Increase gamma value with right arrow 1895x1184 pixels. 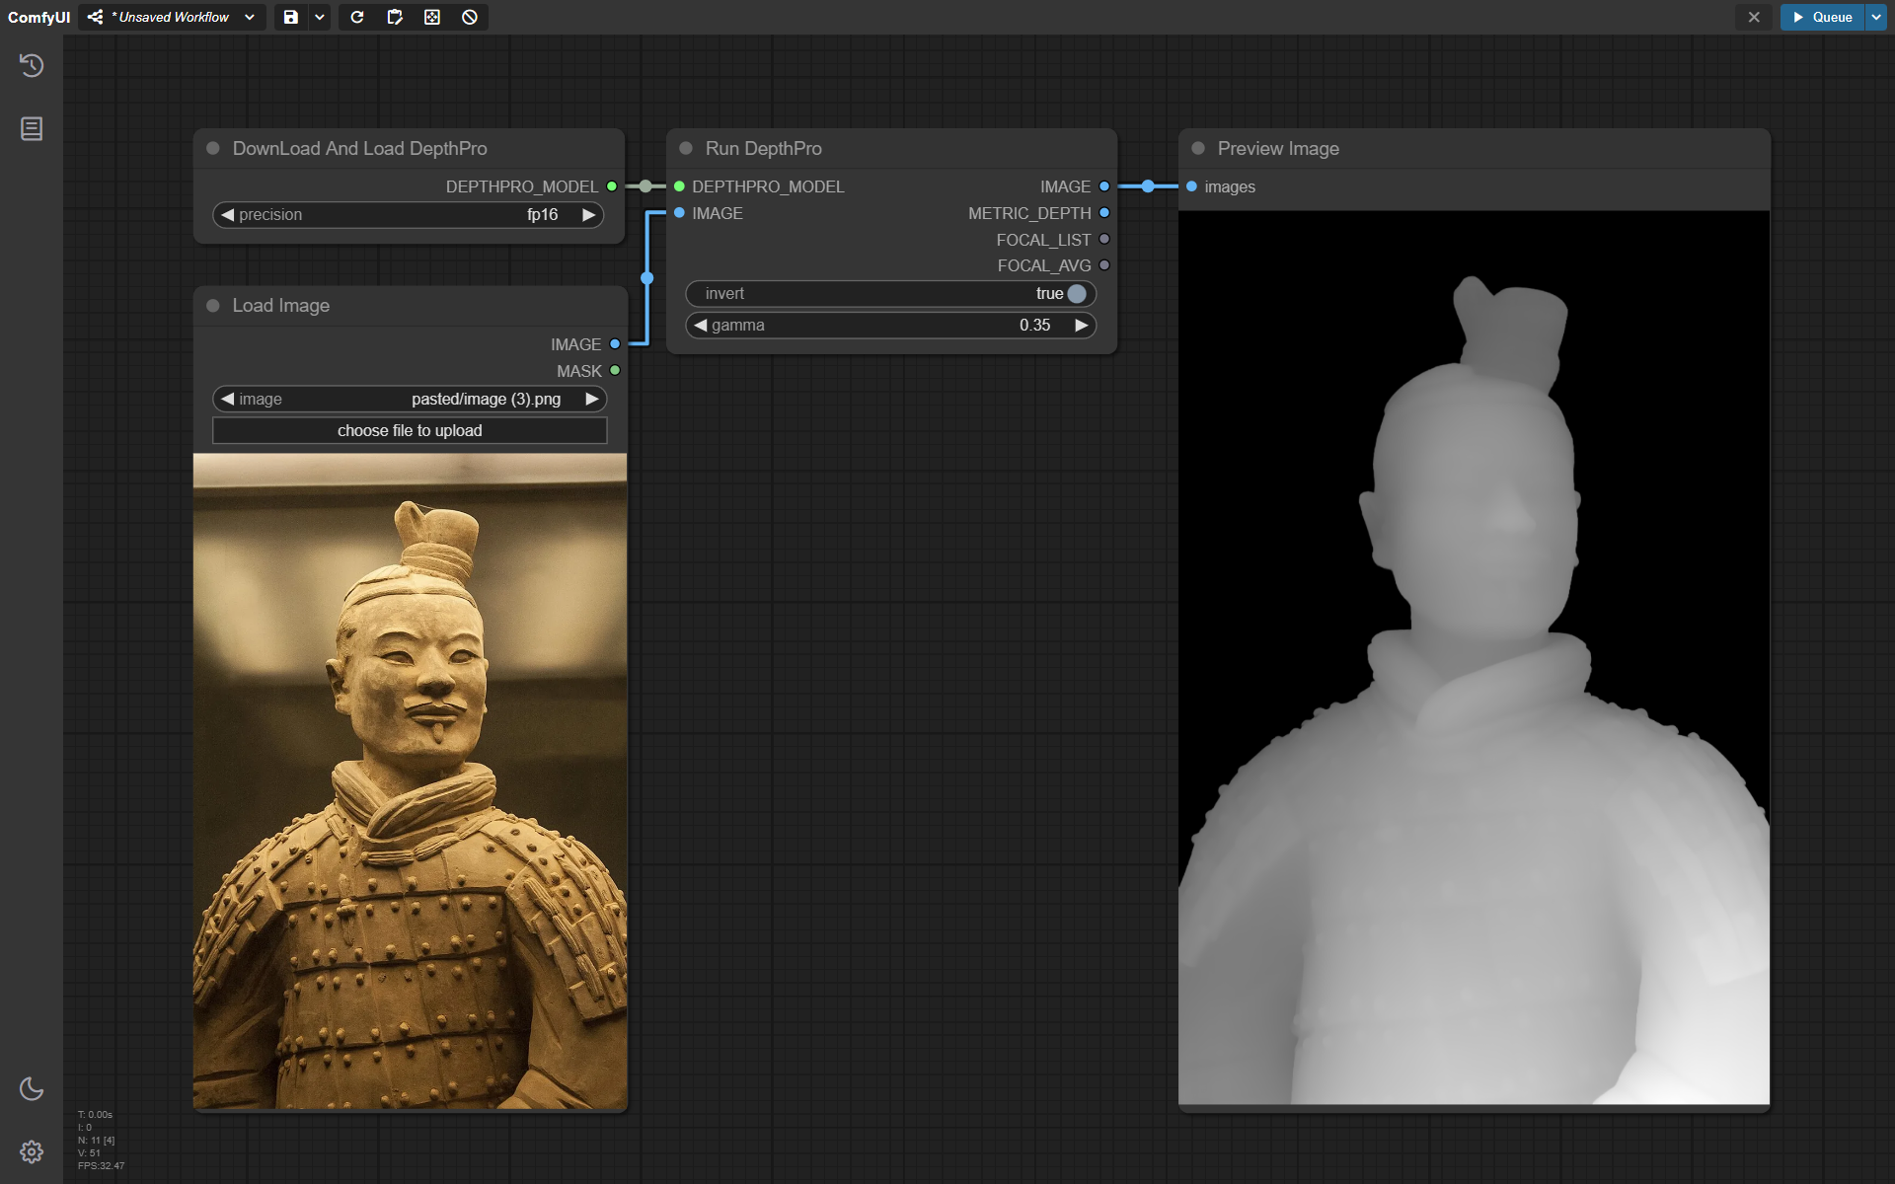tap(1082, 325)
